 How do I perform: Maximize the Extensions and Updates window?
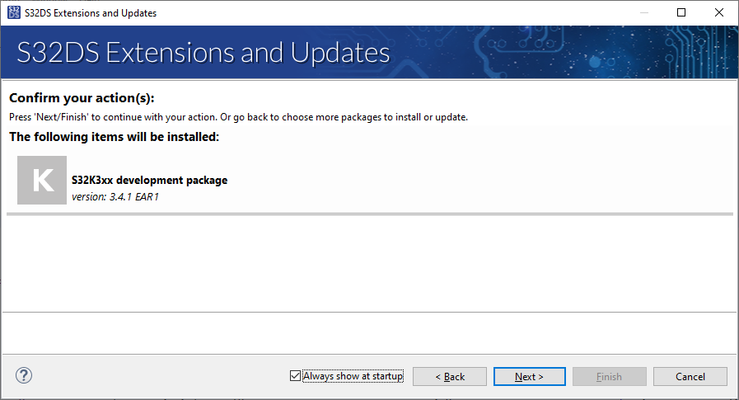coord(681,12)
